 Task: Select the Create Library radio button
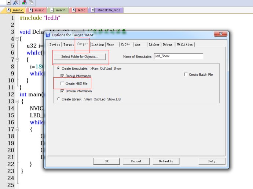tap(59, 99)
